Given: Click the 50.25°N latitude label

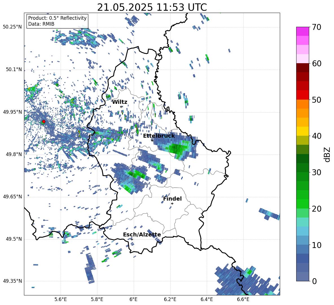Looking at the screenshot, I should tap(12, 27).
